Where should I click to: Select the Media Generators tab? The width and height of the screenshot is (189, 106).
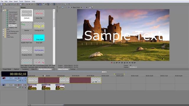(x=45, y=69)
